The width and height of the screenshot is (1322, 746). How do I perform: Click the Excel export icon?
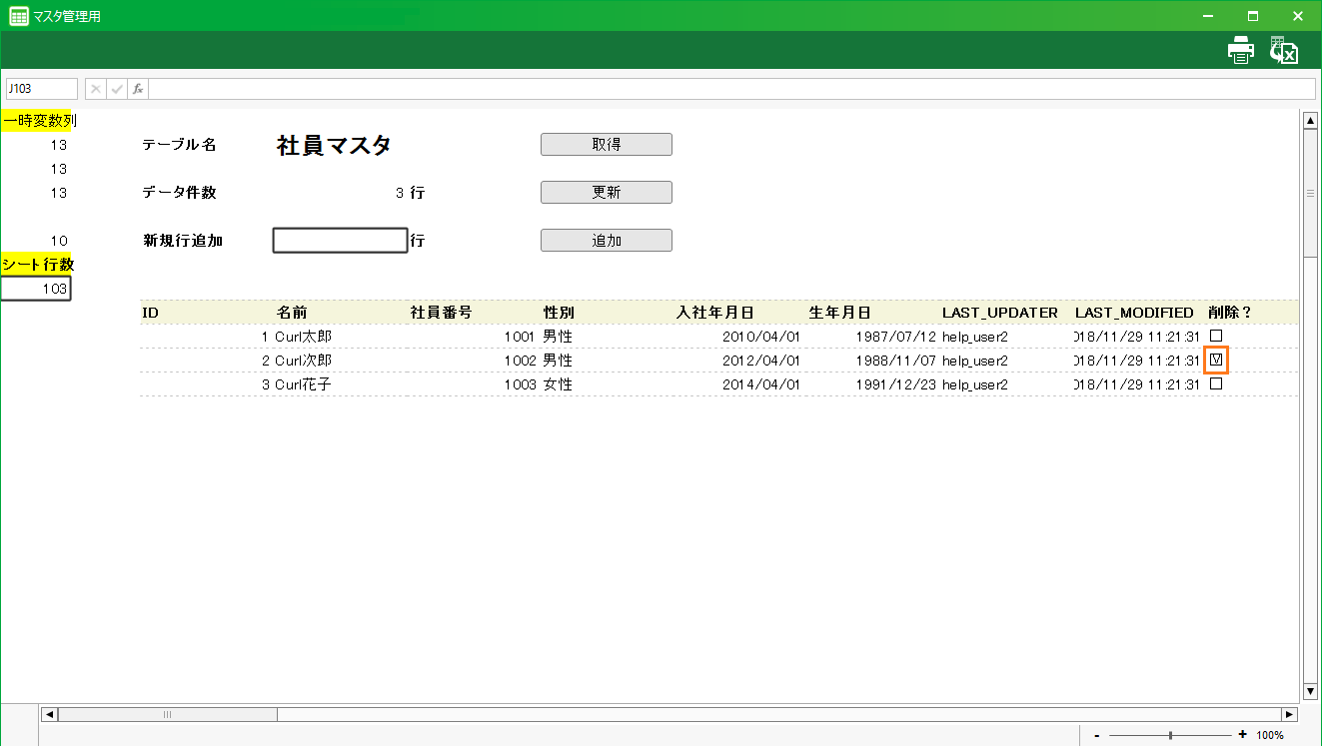pyautogui.click(x=1283, y=50)
